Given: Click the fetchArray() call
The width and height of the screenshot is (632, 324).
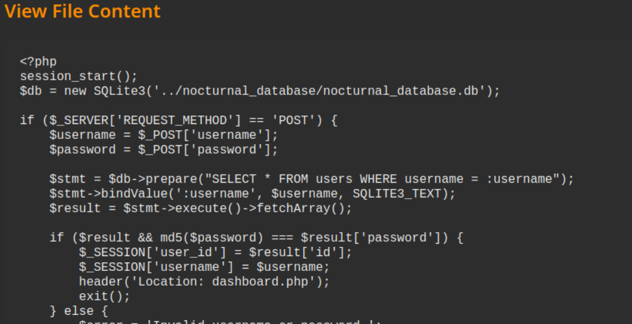Looking at the screenshot, I should (x=304, y=209).
